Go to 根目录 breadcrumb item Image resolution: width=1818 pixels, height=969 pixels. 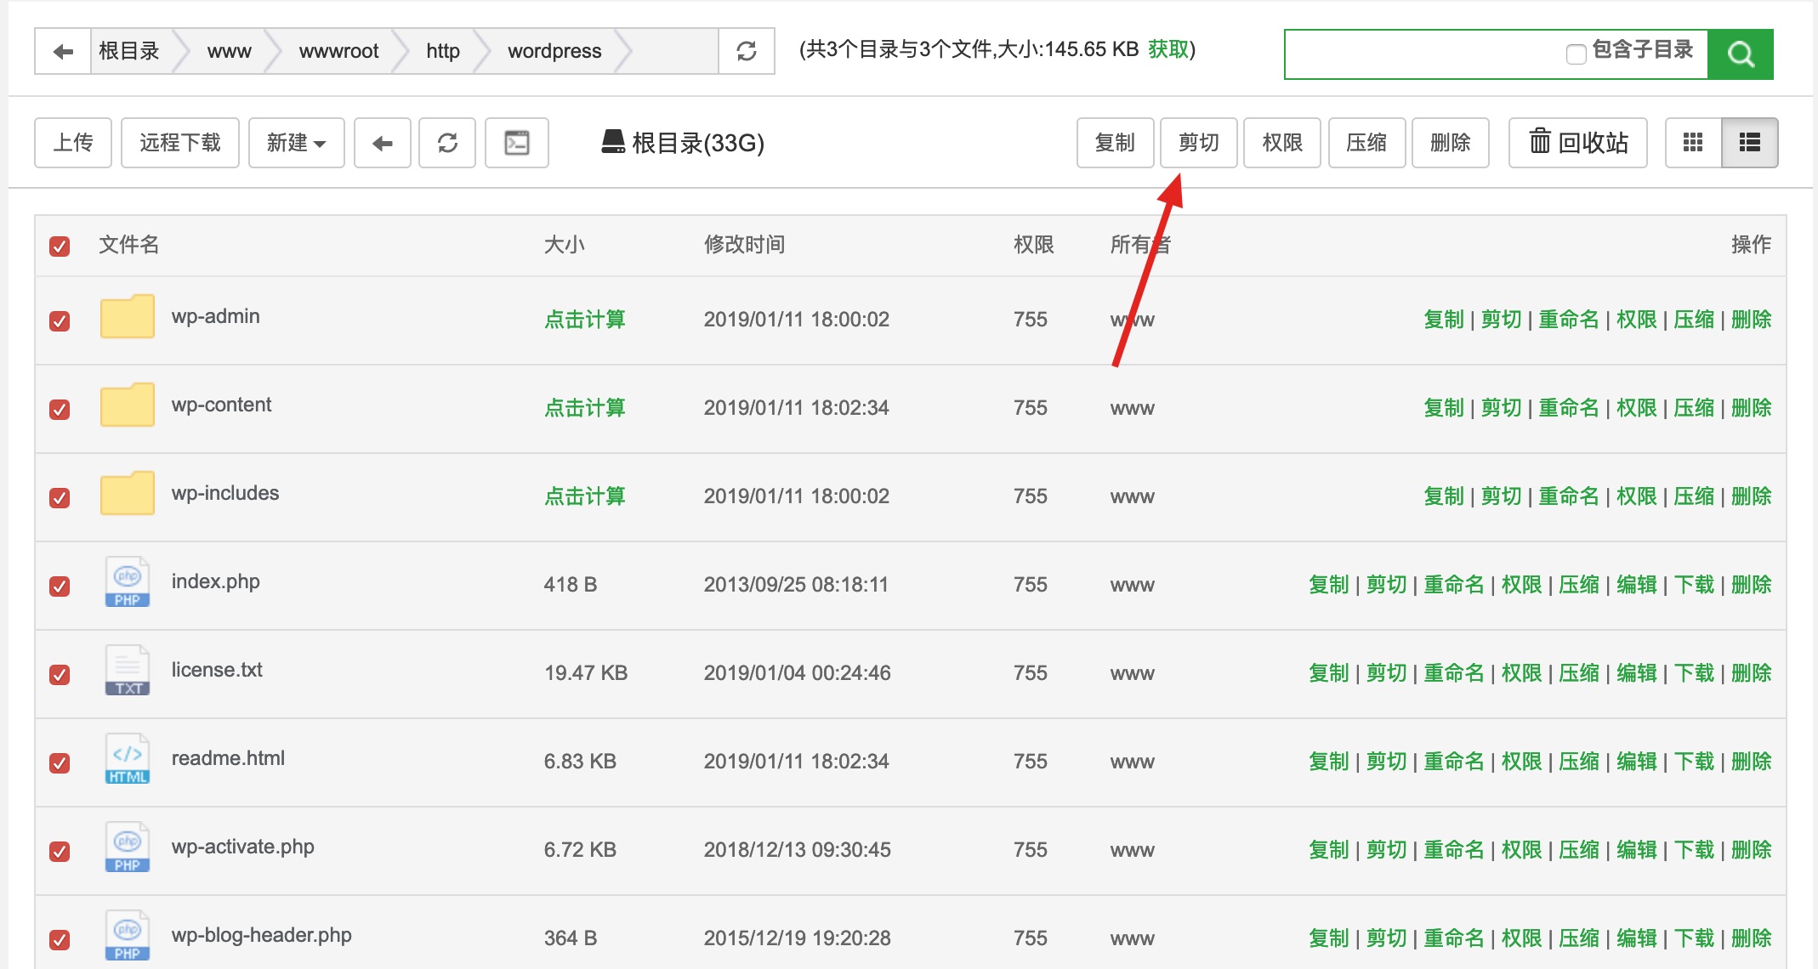click(x=129, y=52)
